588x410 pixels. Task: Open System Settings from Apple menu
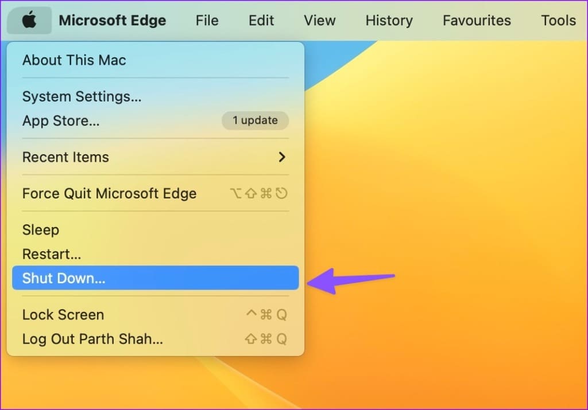point(156,96)
